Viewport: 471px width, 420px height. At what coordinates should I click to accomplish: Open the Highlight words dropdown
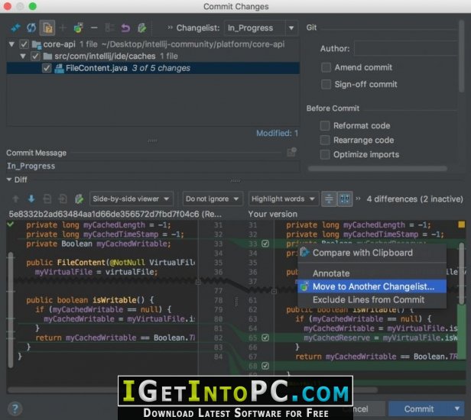point(284,199)
